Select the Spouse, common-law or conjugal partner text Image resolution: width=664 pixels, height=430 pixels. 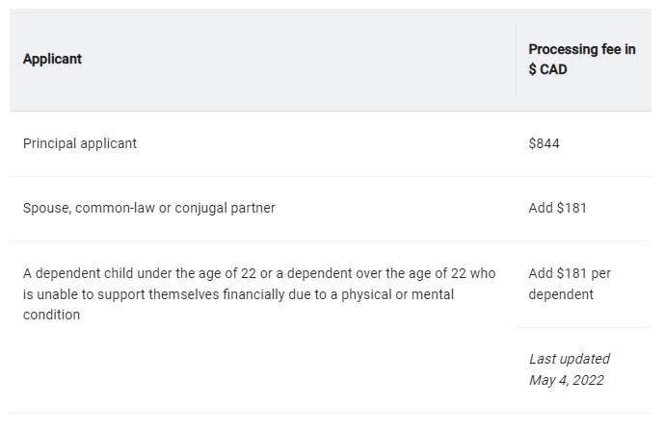(148, 208)
